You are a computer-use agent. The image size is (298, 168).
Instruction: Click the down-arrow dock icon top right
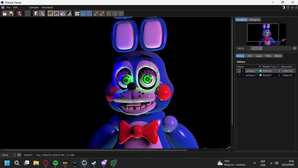pos(296,7)
